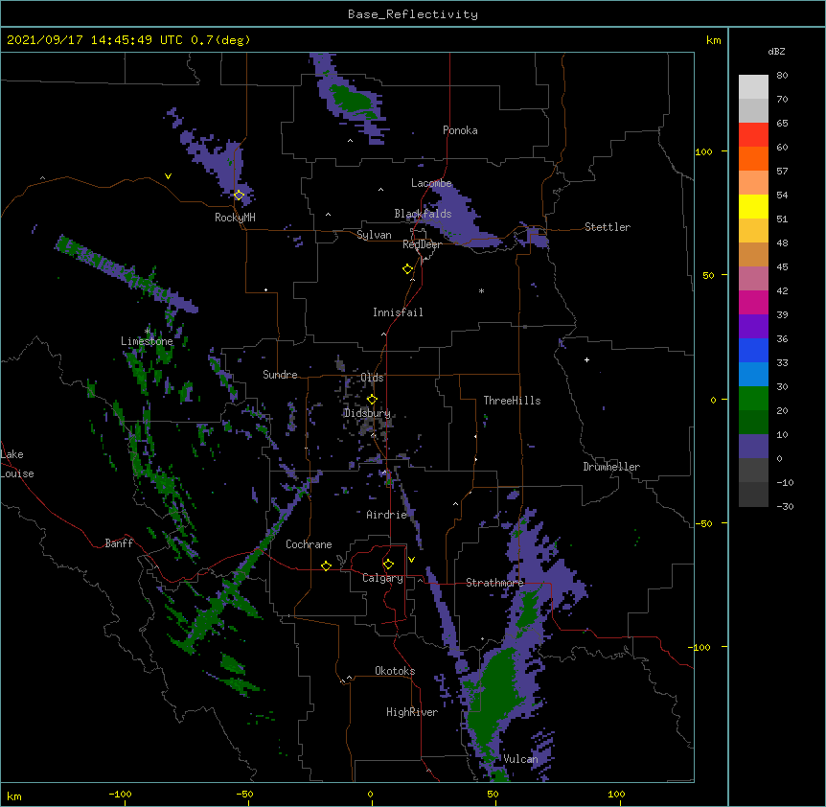Viewport: 826px width, 807px height.
Task: Select the Okotoks label
Action: pos(395,671)
